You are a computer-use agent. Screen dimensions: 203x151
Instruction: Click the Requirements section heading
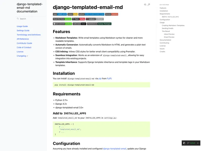point(67,94)
